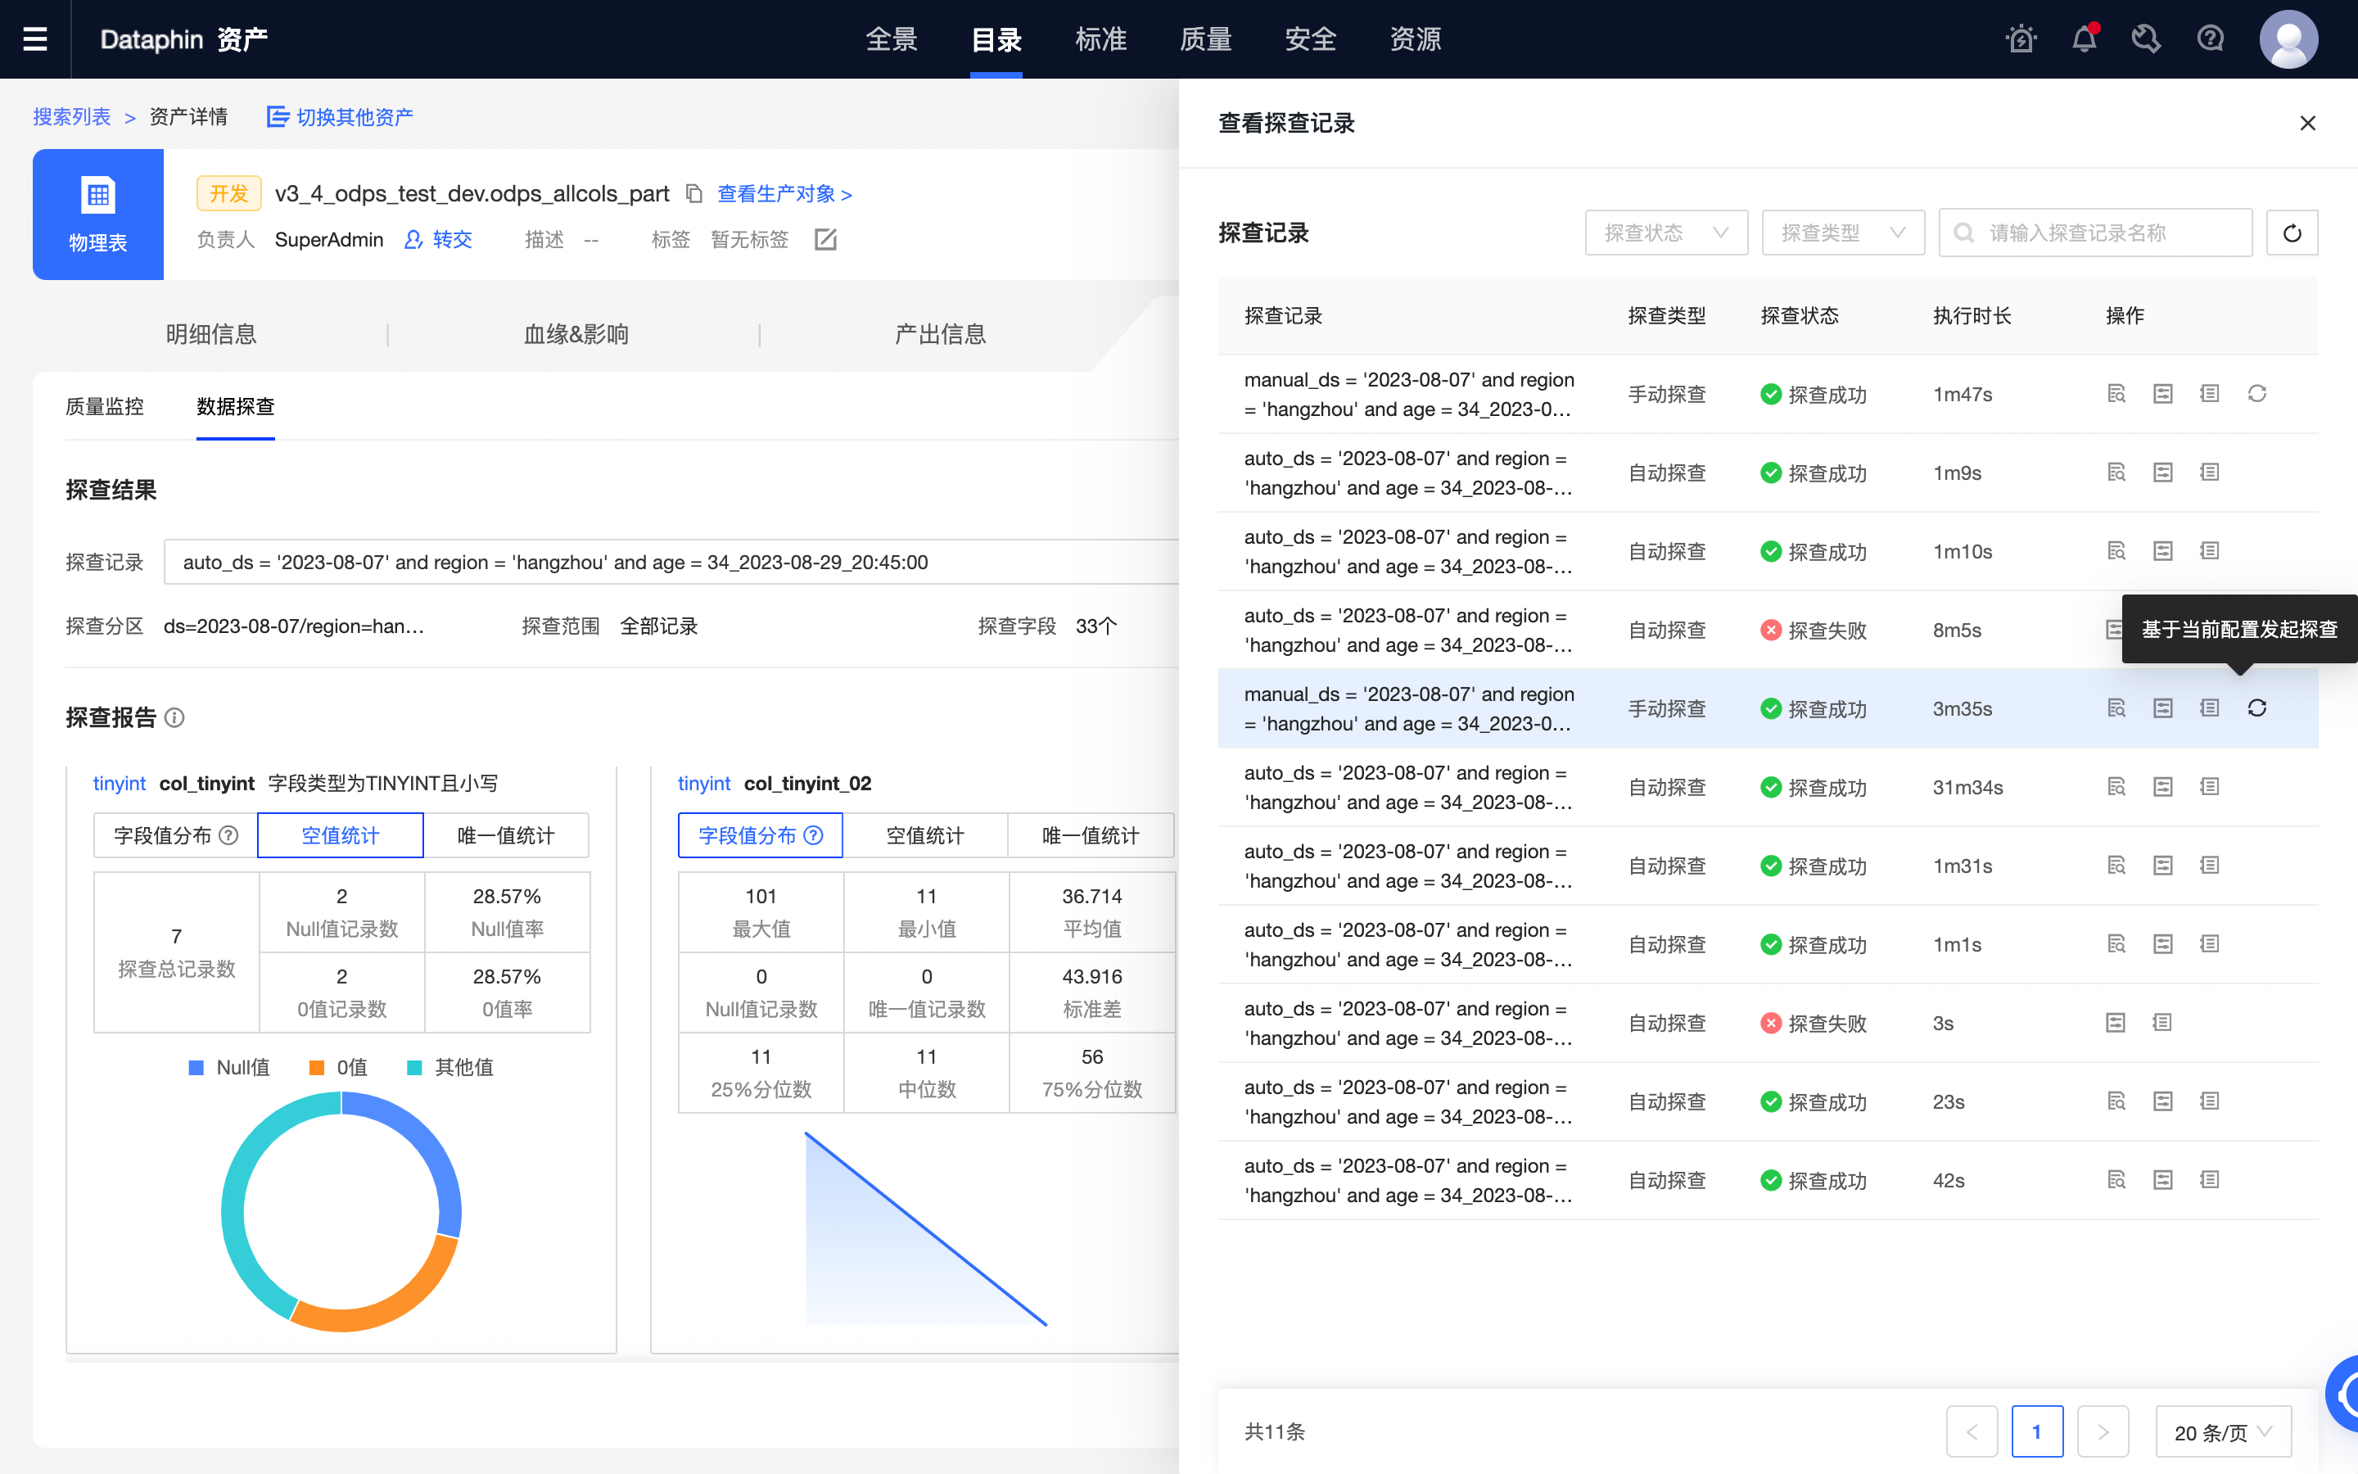2358x1474 pixels.
Task: Click the announcement alert icon in top bar
Action: [2021, 39]
